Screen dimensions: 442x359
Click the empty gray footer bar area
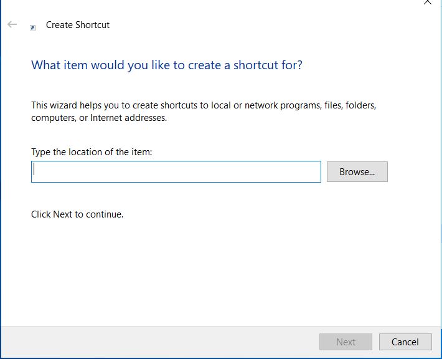pos(156,342)
